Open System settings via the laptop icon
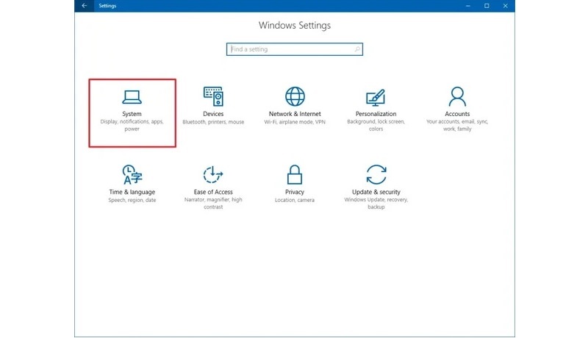The width and height of the screenshot is (588, 338). [x=132, y=96]
